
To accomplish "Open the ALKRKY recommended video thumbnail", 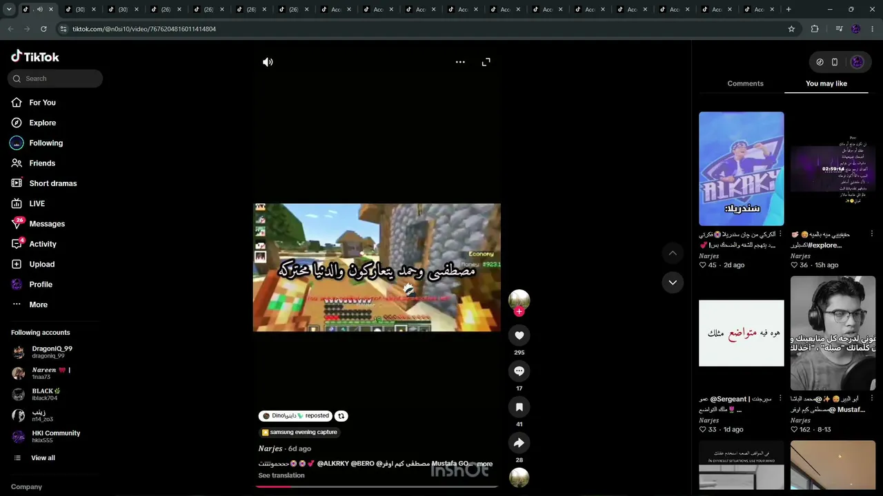I will coord(741,169).
